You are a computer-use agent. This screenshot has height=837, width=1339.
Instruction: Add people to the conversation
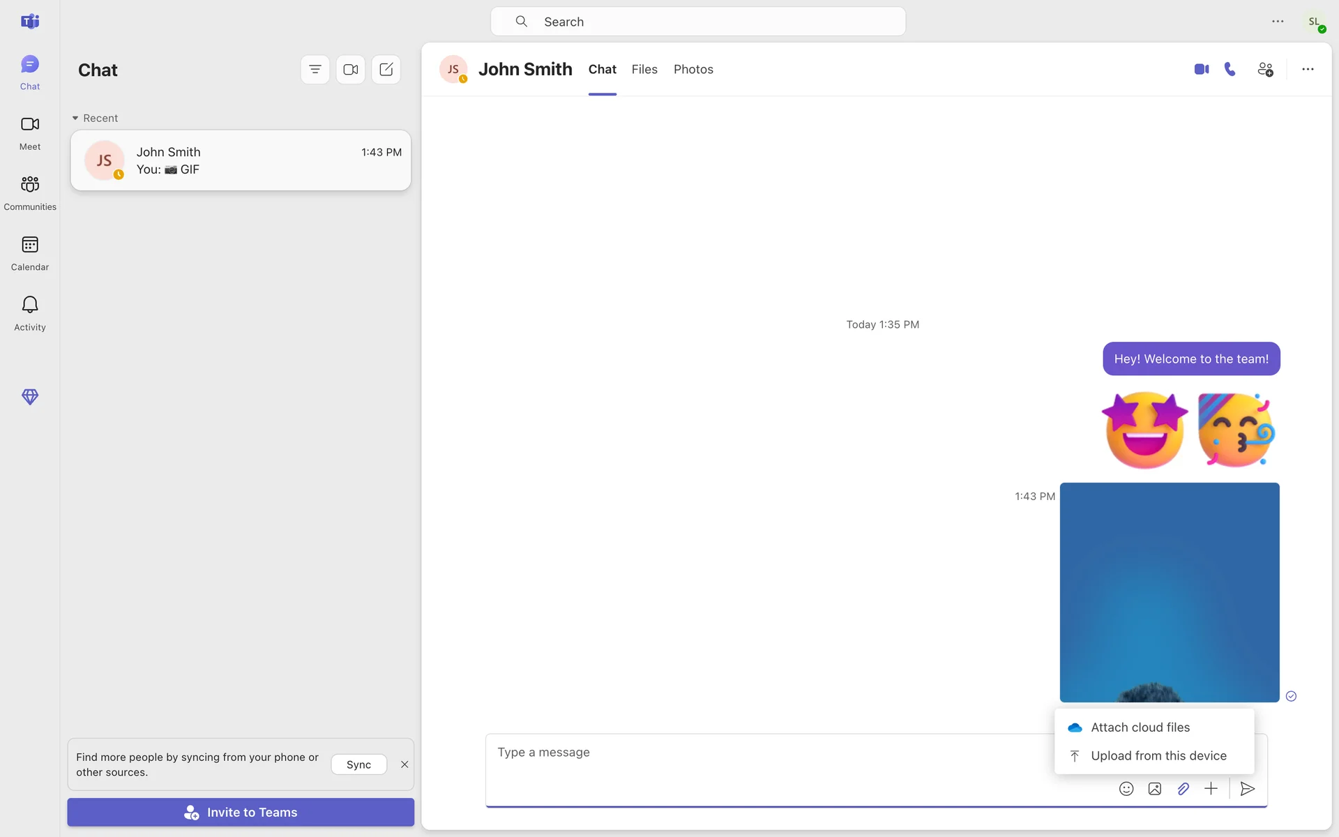click(1265, 69)
